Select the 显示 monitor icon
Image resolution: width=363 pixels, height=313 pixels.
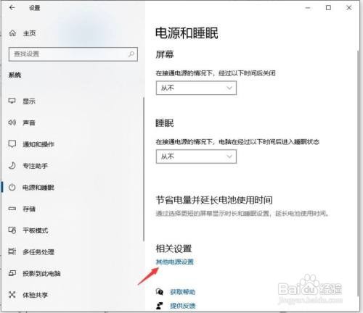click(12, 101)
